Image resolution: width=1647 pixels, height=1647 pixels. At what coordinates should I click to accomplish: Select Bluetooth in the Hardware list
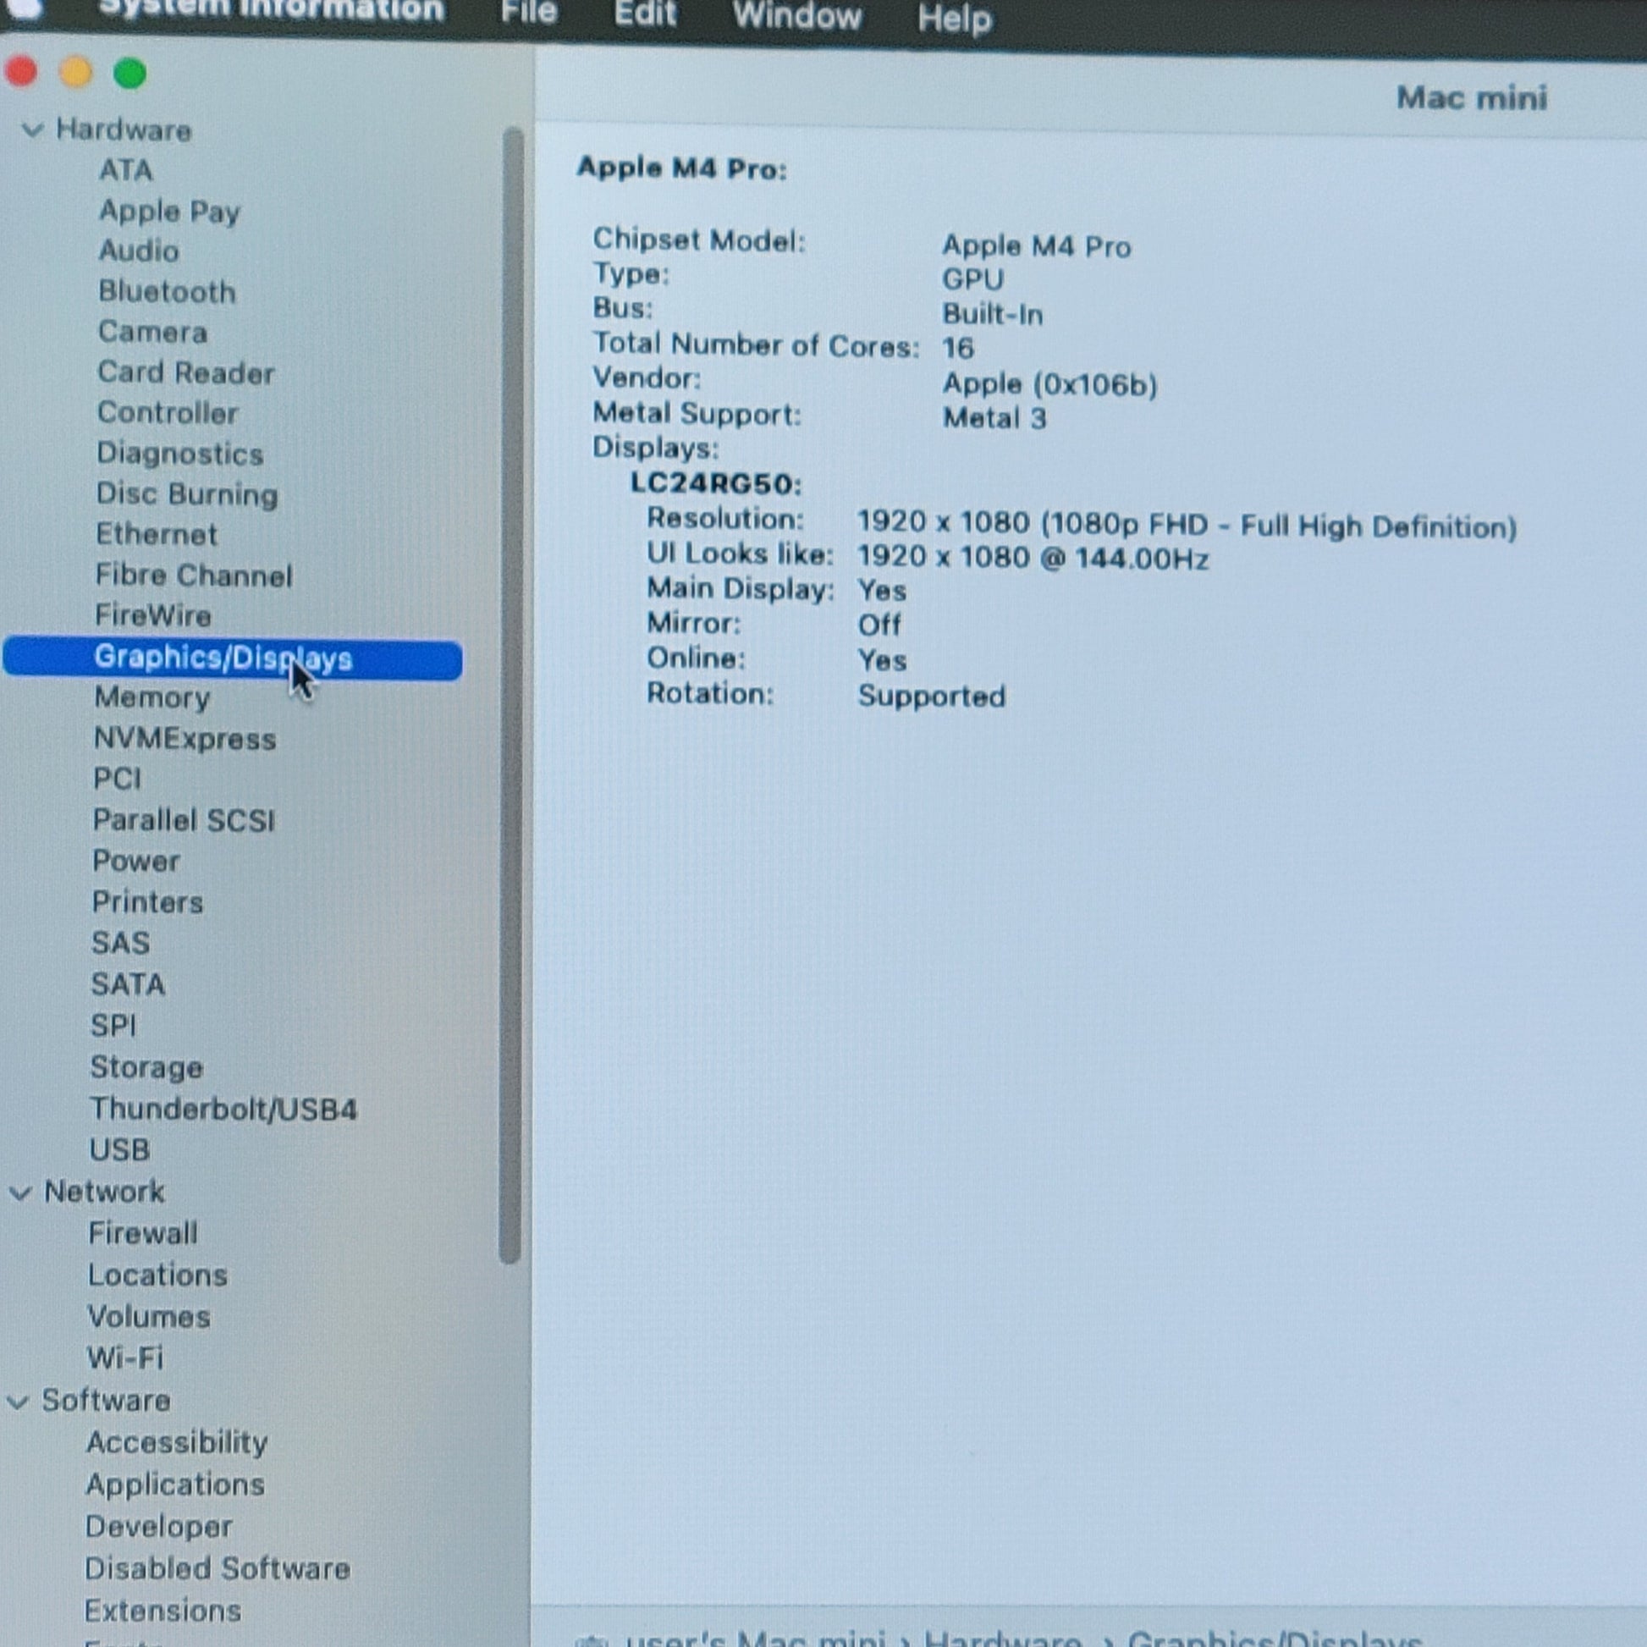pyautogui.click(x=167, y=291)
